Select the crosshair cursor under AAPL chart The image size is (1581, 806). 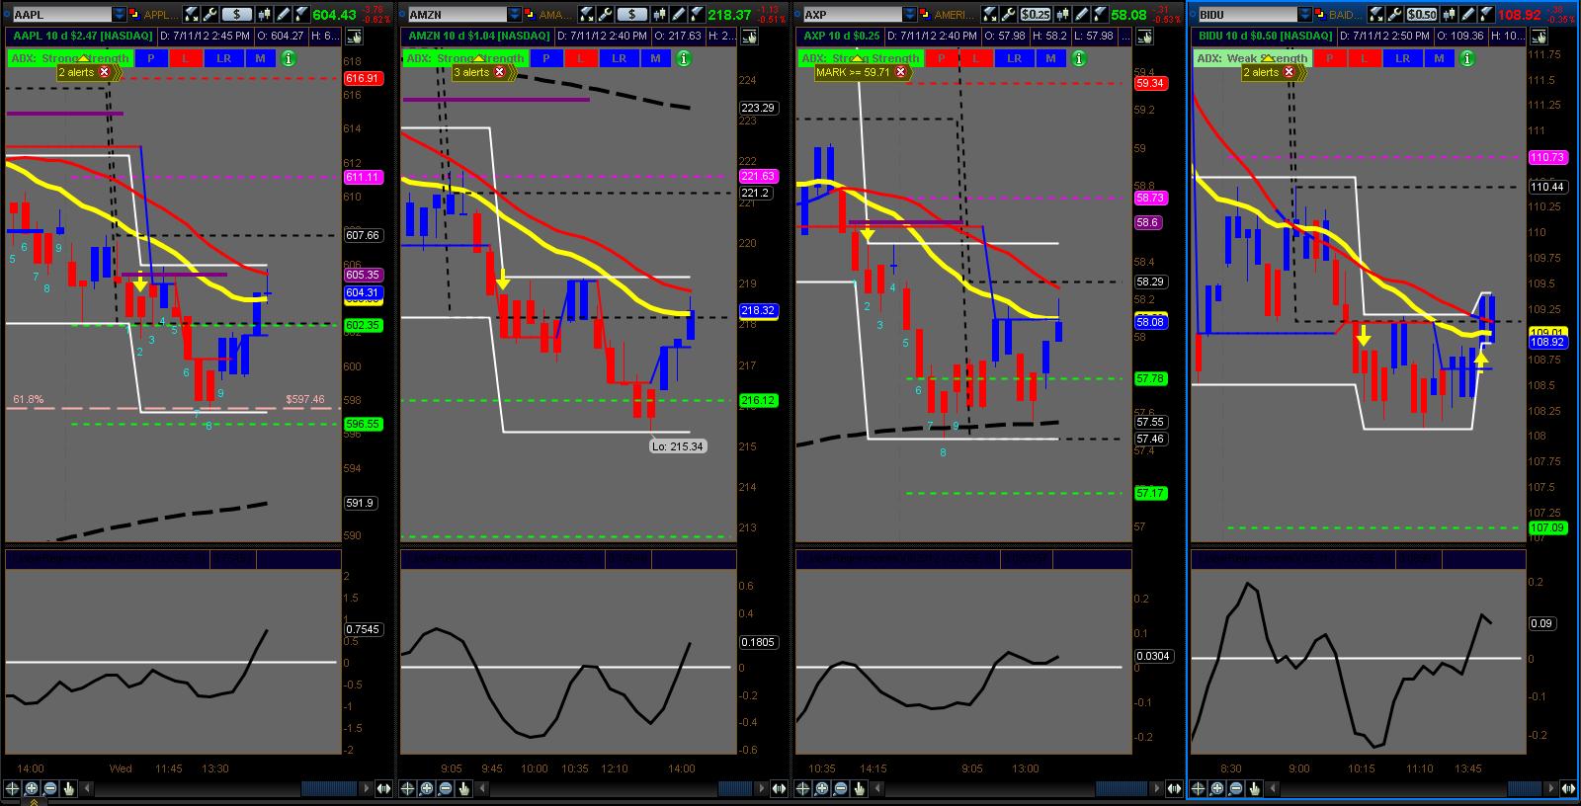coord(12,788)
